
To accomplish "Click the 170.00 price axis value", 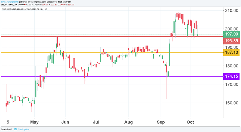I will tap(231, 84).
